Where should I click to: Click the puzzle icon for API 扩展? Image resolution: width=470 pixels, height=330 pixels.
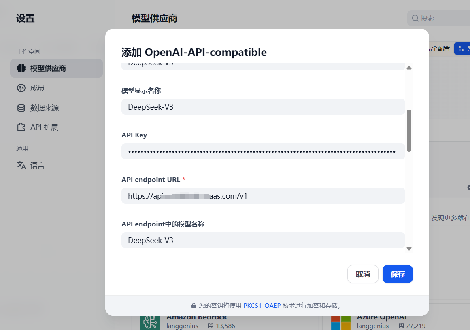21,127
